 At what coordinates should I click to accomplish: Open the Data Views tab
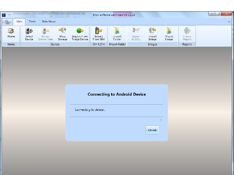point(49,22)
